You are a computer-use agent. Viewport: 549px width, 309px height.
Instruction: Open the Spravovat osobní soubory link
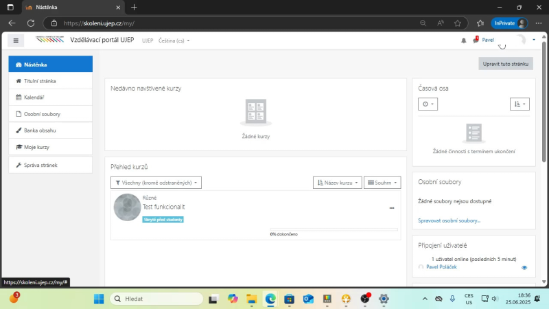(449, 220)
